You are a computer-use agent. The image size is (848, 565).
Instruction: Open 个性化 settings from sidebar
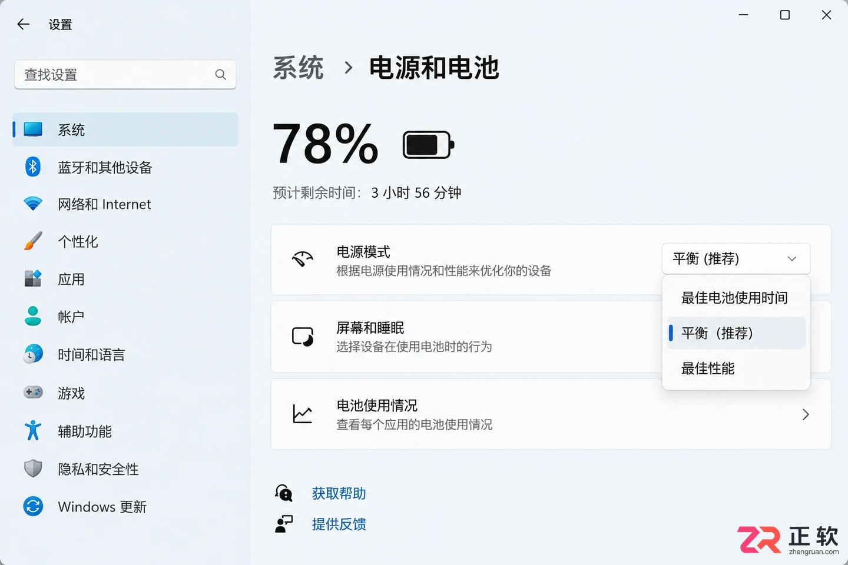[125, 241]
